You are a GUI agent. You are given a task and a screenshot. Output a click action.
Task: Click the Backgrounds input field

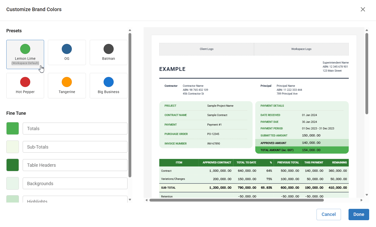point(75,183)
